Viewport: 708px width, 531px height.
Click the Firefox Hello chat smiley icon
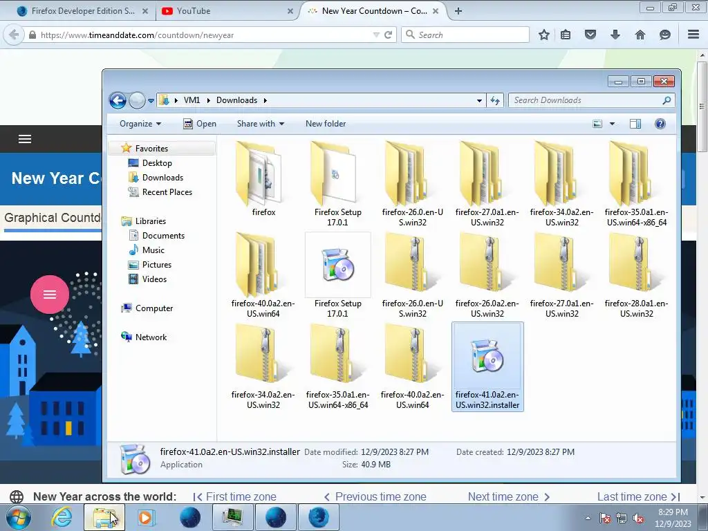(x=664, y=35)
